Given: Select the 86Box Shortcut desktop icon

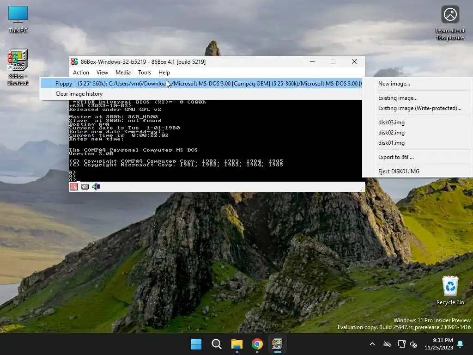Looking at the screenshot, I should pos(18,67).
